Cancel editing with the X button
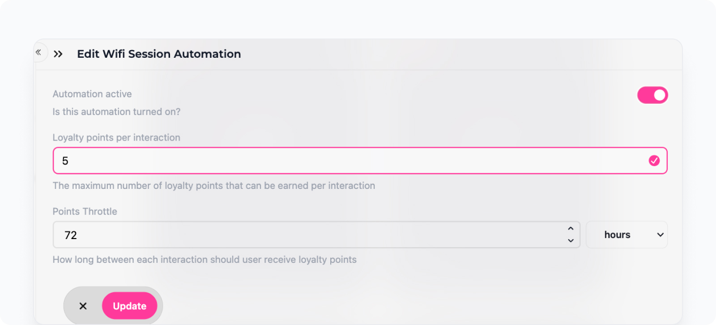Viewport: 716px width, 325px height. coord(83,306)
